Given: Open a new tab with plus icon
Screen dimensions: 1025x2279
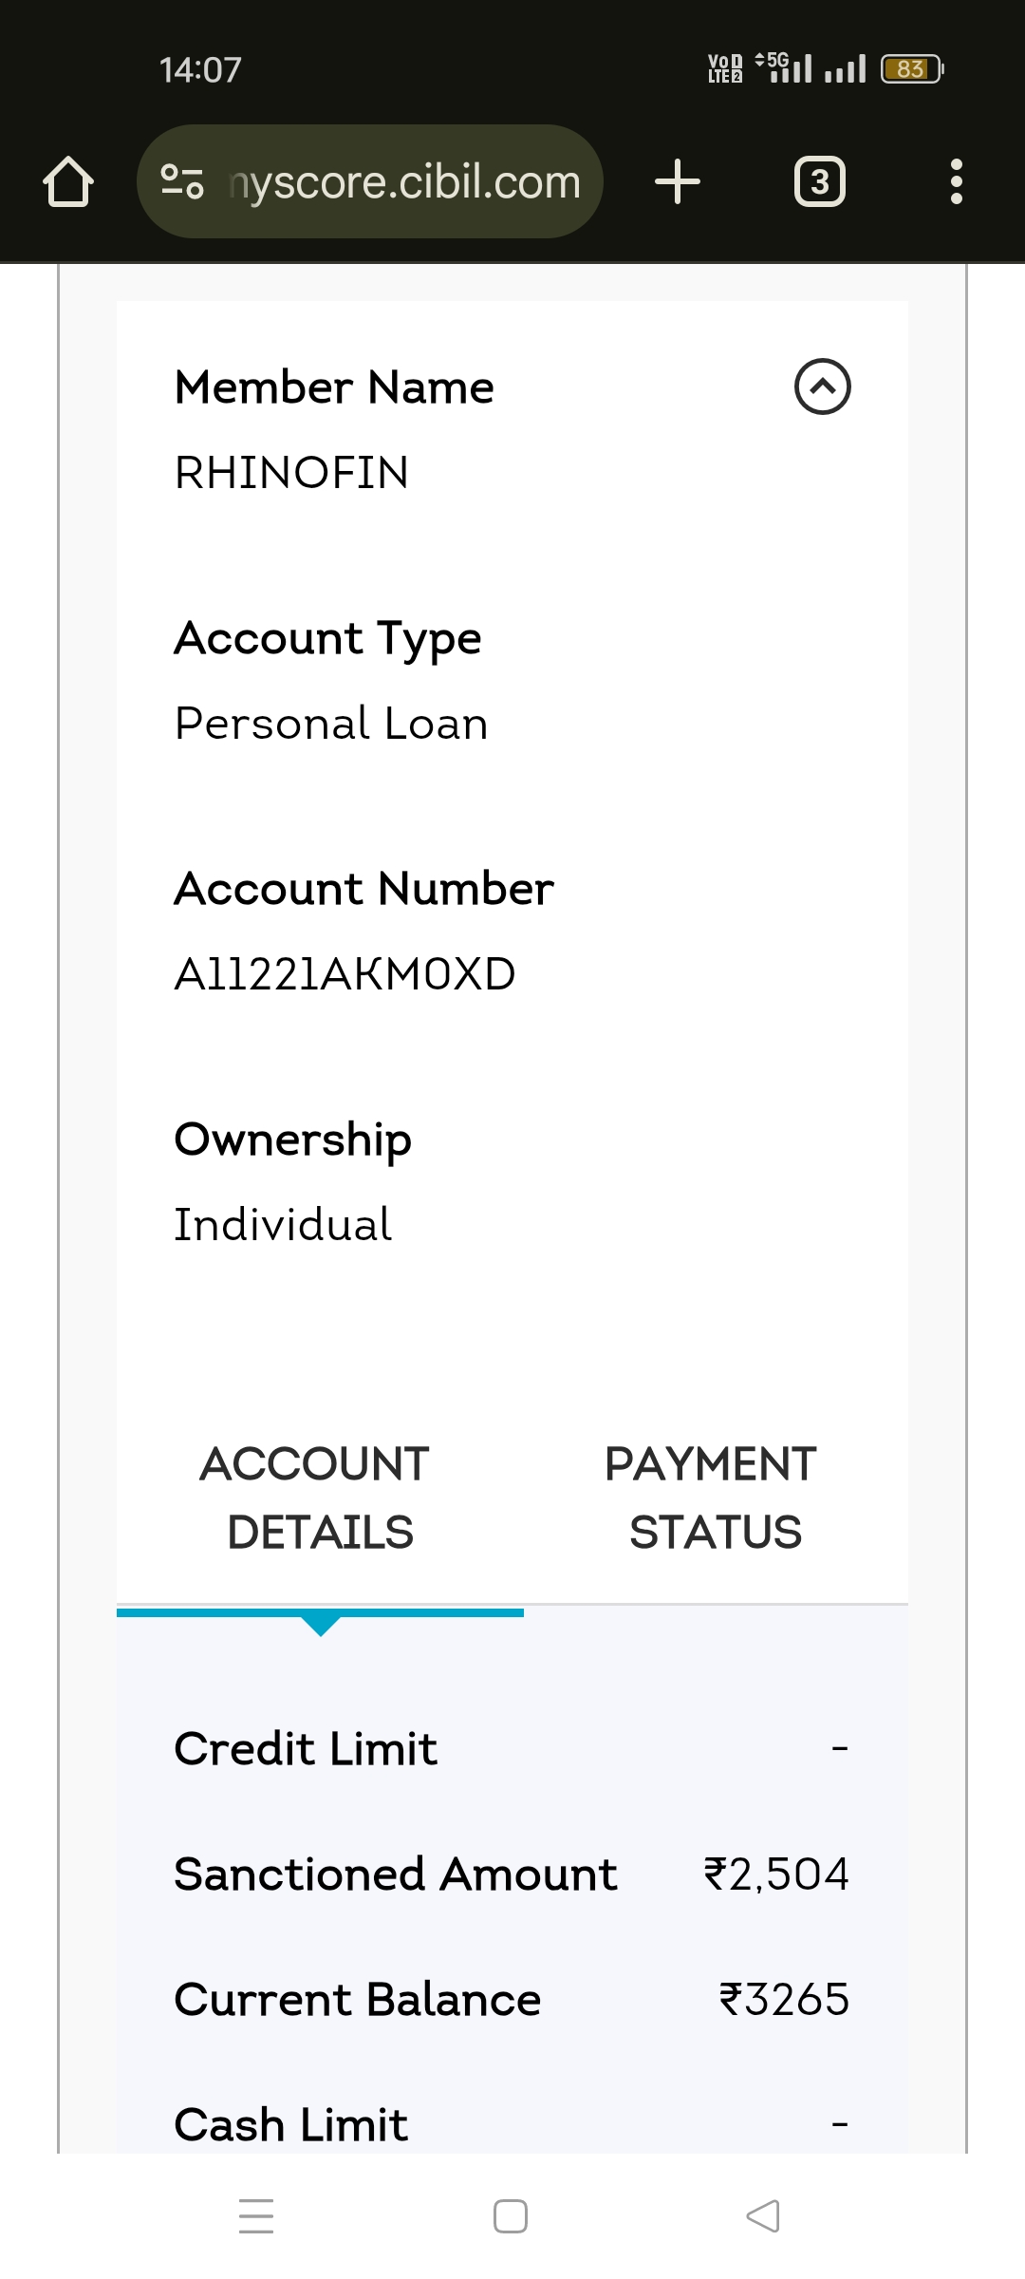Looking at the screenshot, I should click(678, 181).
